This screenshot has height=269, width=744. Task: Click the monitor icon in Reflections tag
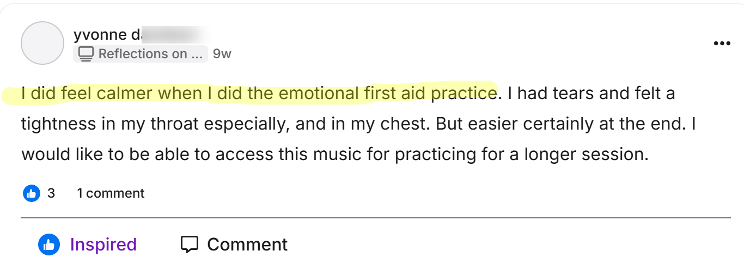86,53
